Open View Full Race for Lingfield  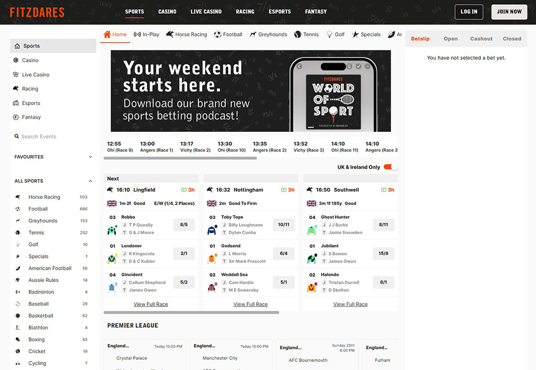[151, 304]
